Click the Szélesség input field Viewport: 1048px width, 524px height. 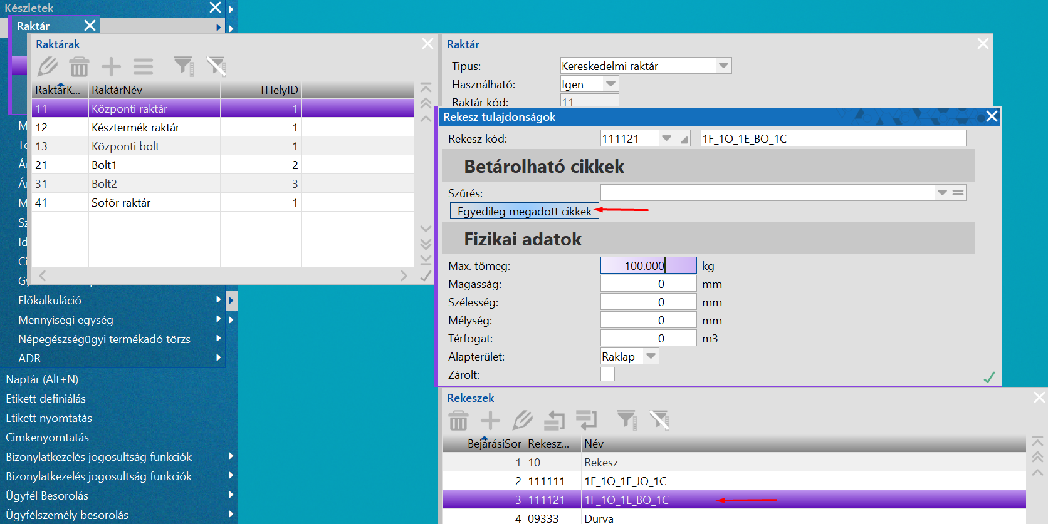(x=648, y=302)
